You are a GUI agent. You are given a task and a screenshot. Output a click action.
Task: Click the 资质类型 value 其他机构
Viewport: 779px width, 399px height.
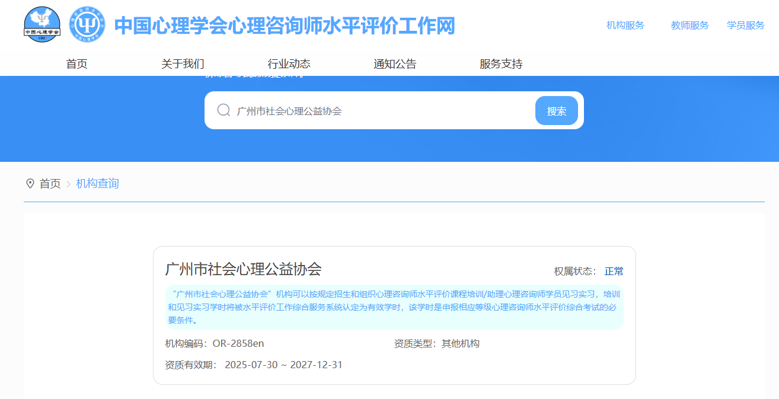click(461, 344)
